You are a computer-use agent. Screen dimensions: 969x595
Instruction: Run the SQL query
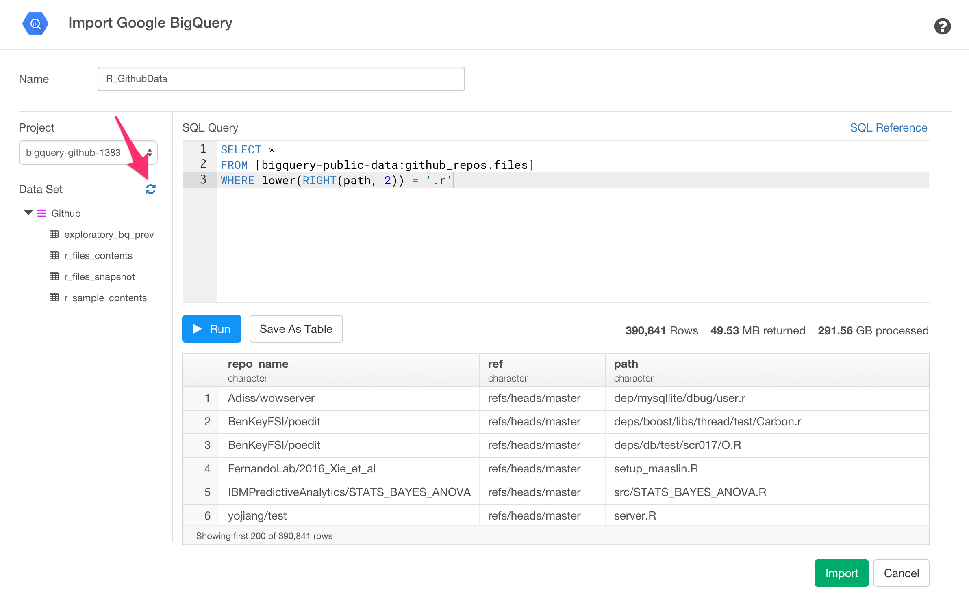pos(211,329)
